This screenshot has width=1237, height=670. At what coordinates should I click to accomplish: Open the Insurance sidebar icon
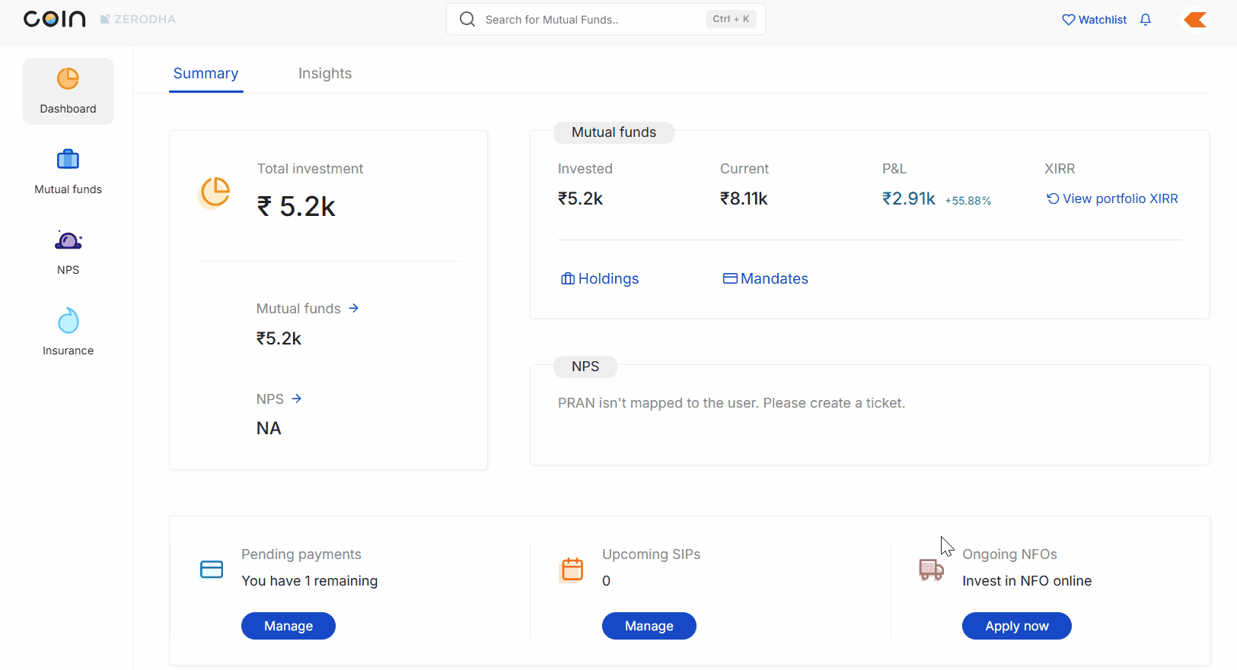[68, 322]
